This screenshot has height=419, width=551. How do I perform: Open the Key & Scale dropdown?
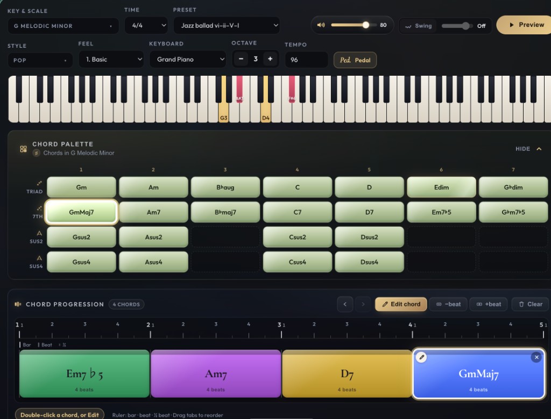click(x=63, y=26)
